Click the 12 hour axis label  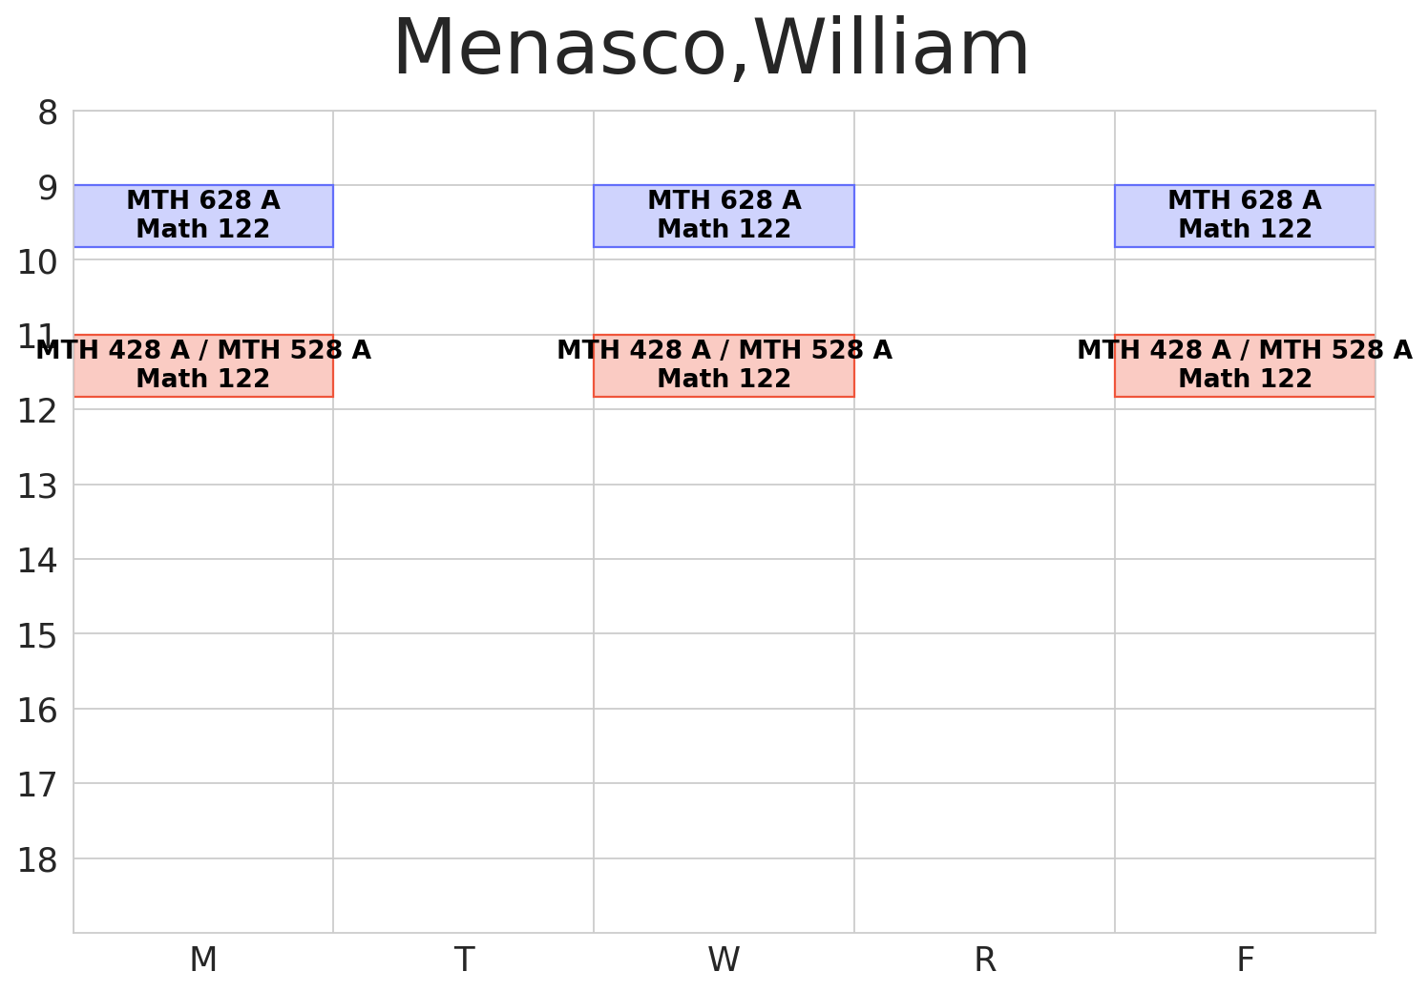[38, 412]
